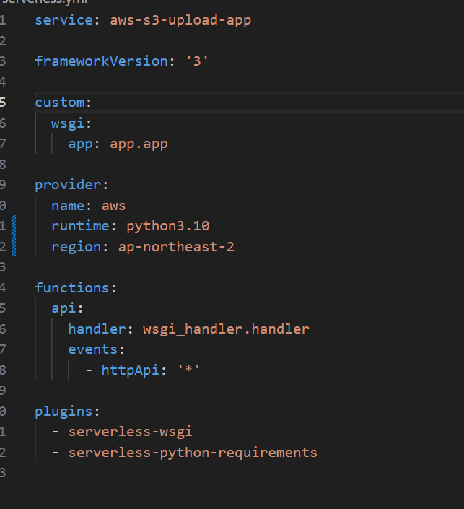The image size is (464, 509).
Task: Click the events: key
Action: (97, 349)
